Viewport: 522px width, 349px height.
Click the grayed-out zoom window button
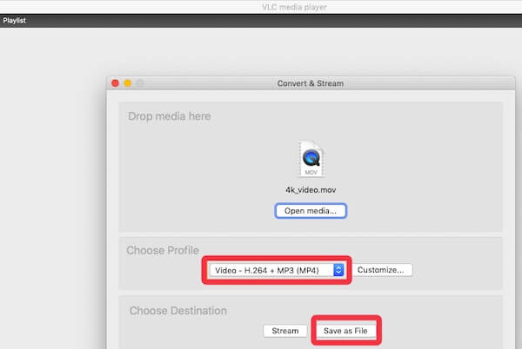click(x=140, y=83)
